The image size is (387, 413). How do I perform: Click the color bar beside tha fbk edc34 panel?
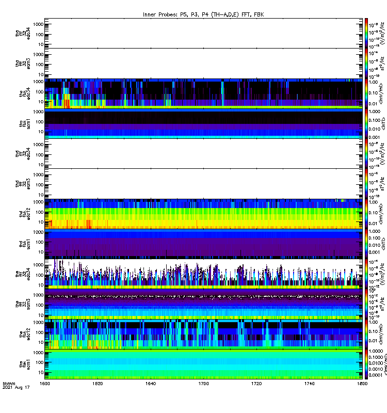[366, 93]
